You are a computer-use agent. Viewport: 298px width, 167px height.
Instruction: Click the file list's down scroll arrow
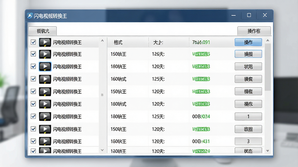[102, 150]
